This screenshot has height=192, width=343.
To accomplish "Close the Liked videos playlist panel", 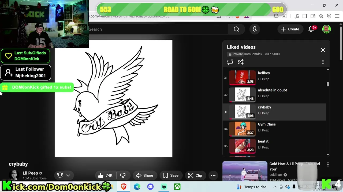I will (x=323, y=50).
